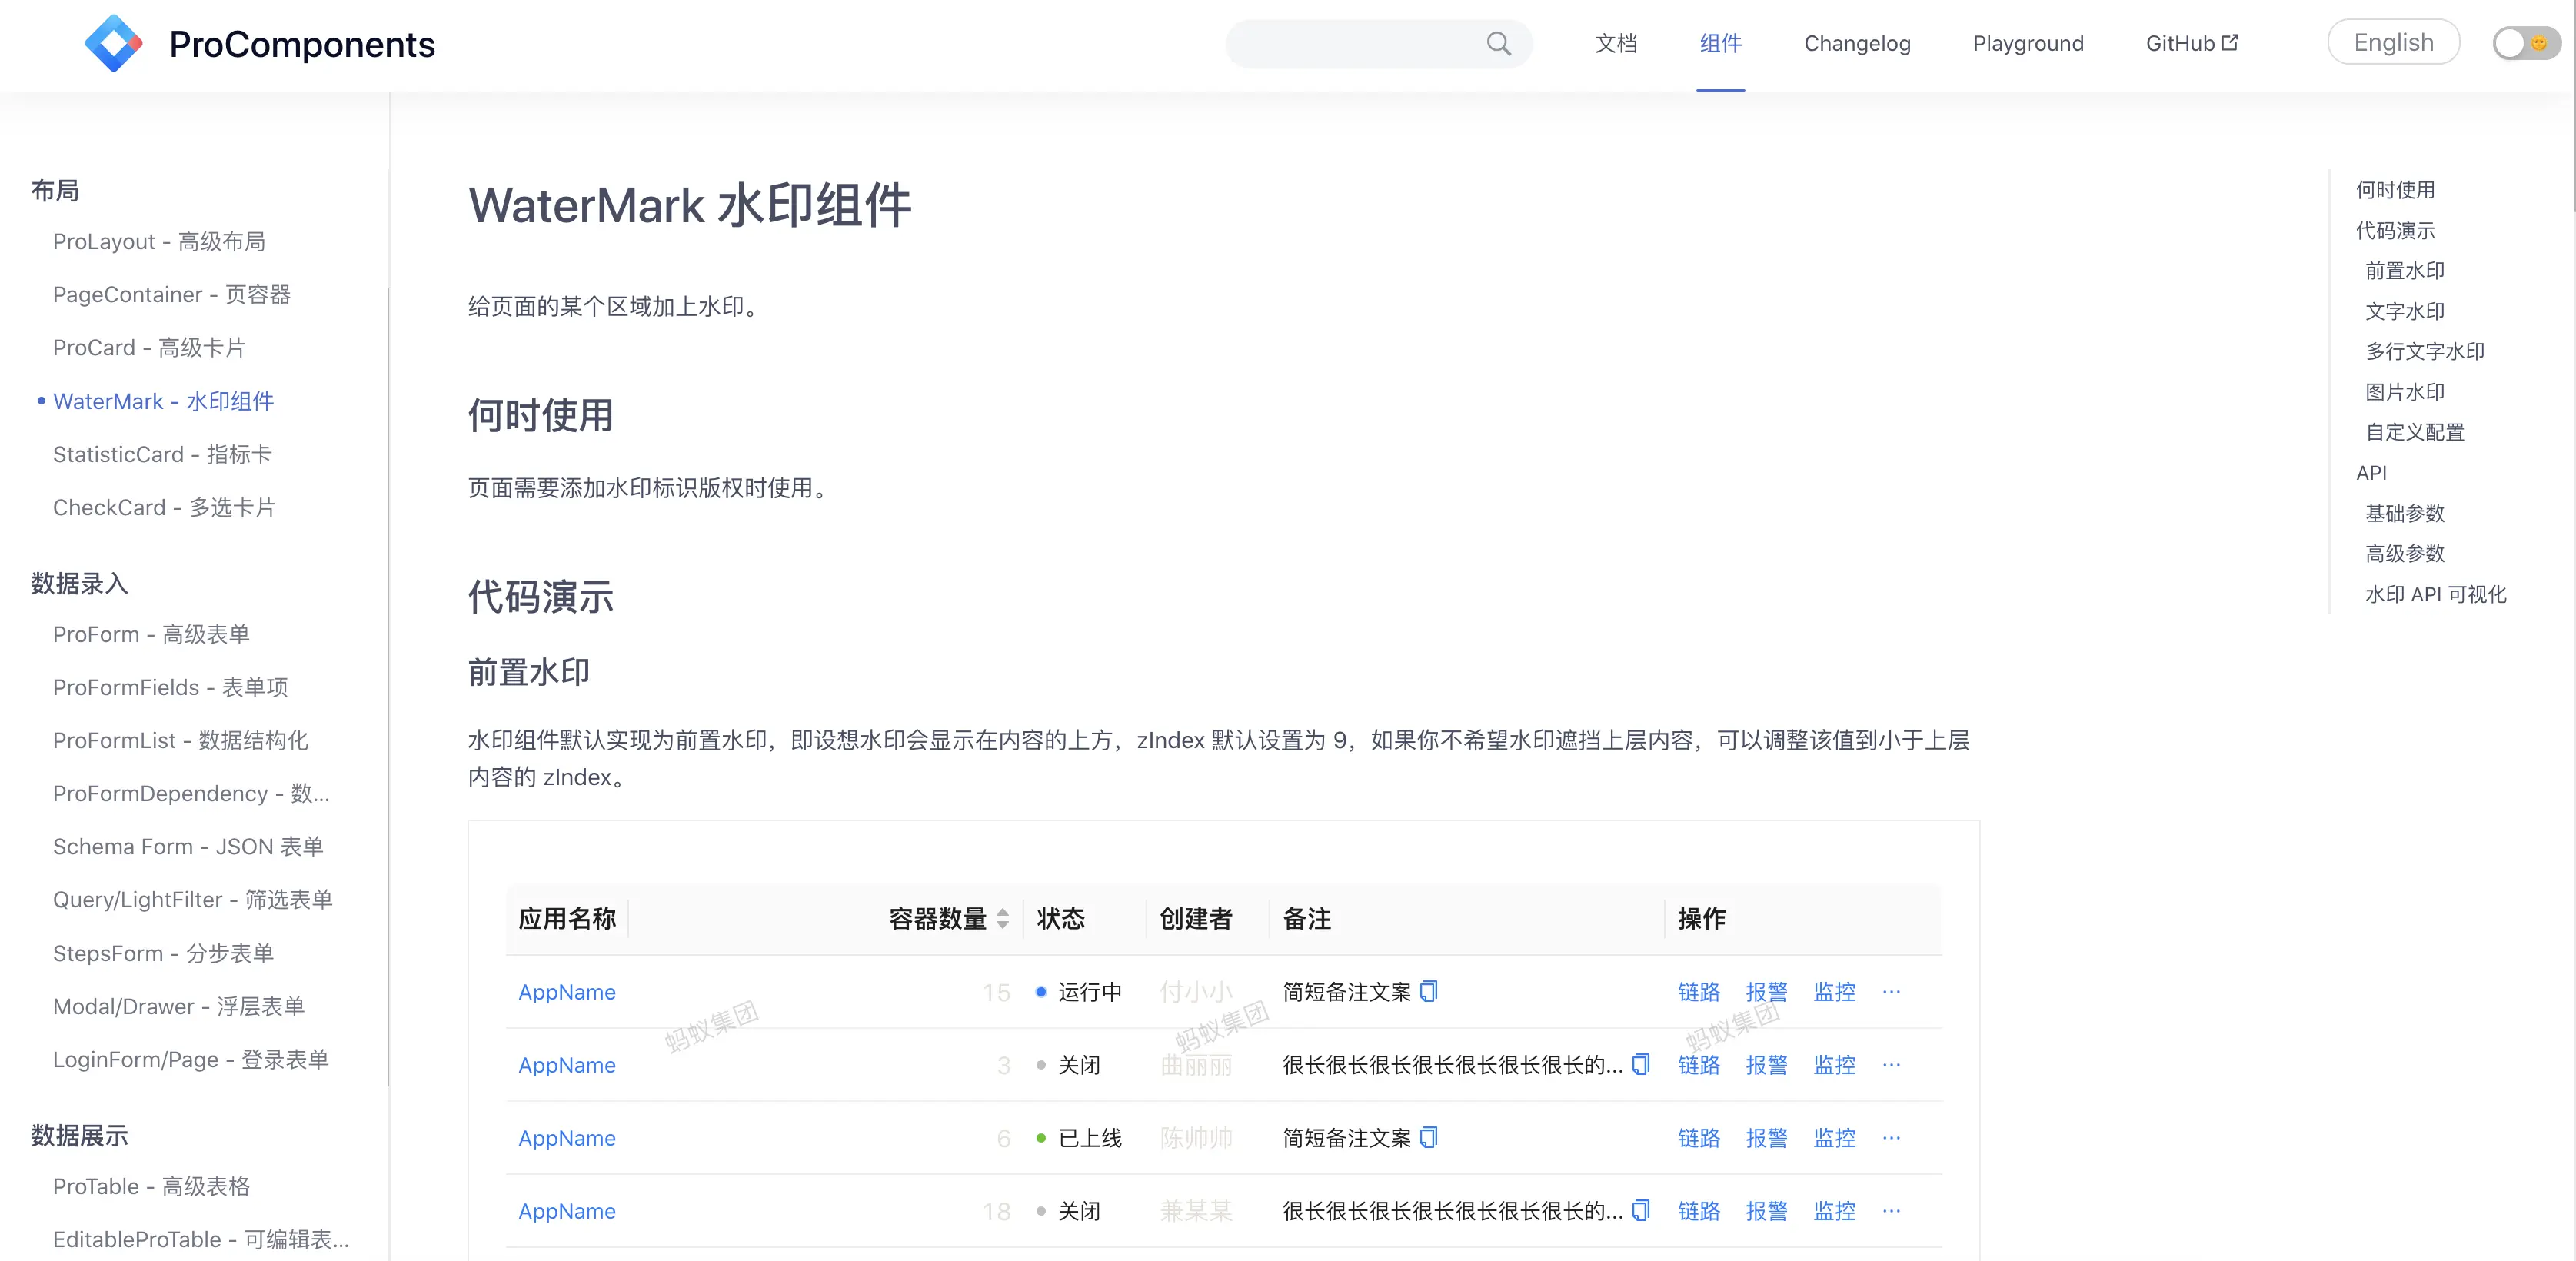Open ellipsis dropdown in fourth table row

(x=1890, y=1210)
